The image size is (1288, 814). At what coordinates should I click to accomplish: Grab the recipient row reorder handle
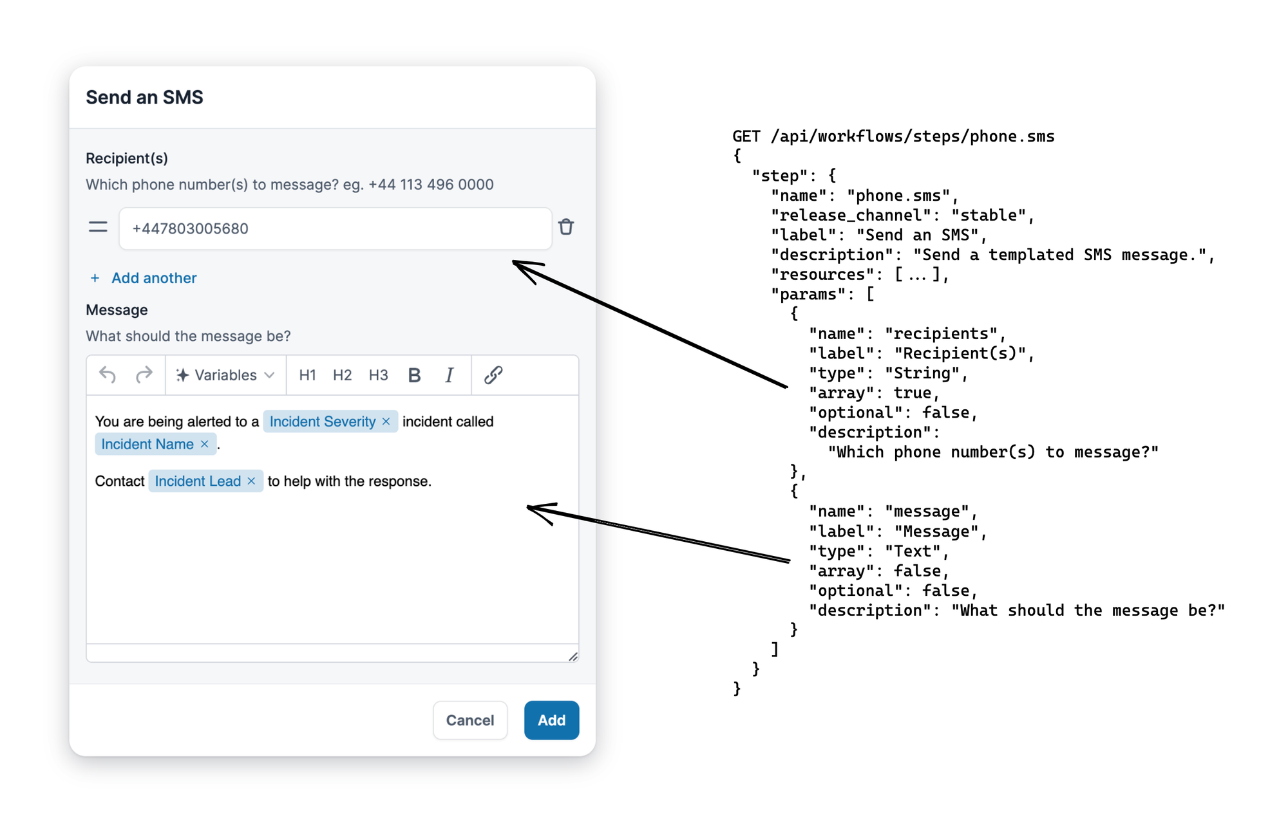pos(98,227)
